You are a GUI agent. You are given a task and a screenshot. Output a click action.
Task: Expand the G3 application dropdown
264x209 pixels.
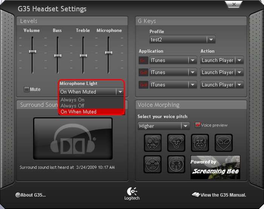pos(173,85)
